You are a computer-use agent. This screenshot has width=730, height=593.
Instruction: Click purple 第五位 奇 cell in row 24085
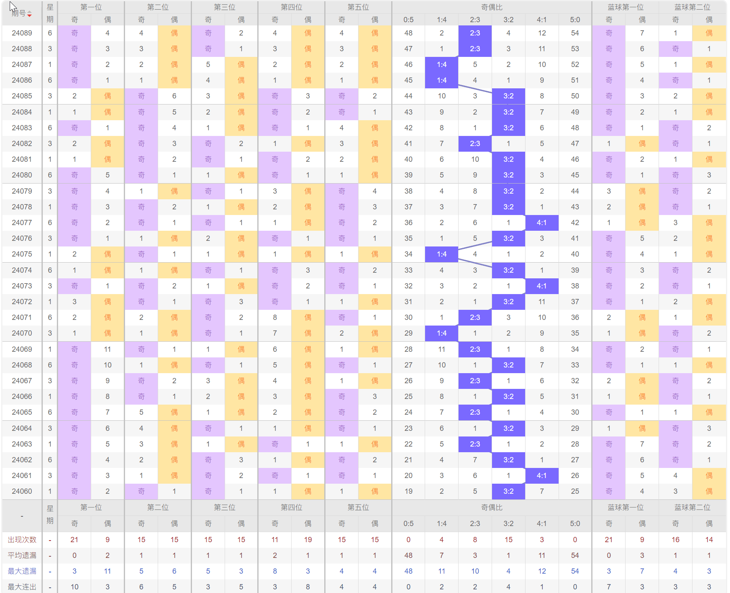click(342, 96)
